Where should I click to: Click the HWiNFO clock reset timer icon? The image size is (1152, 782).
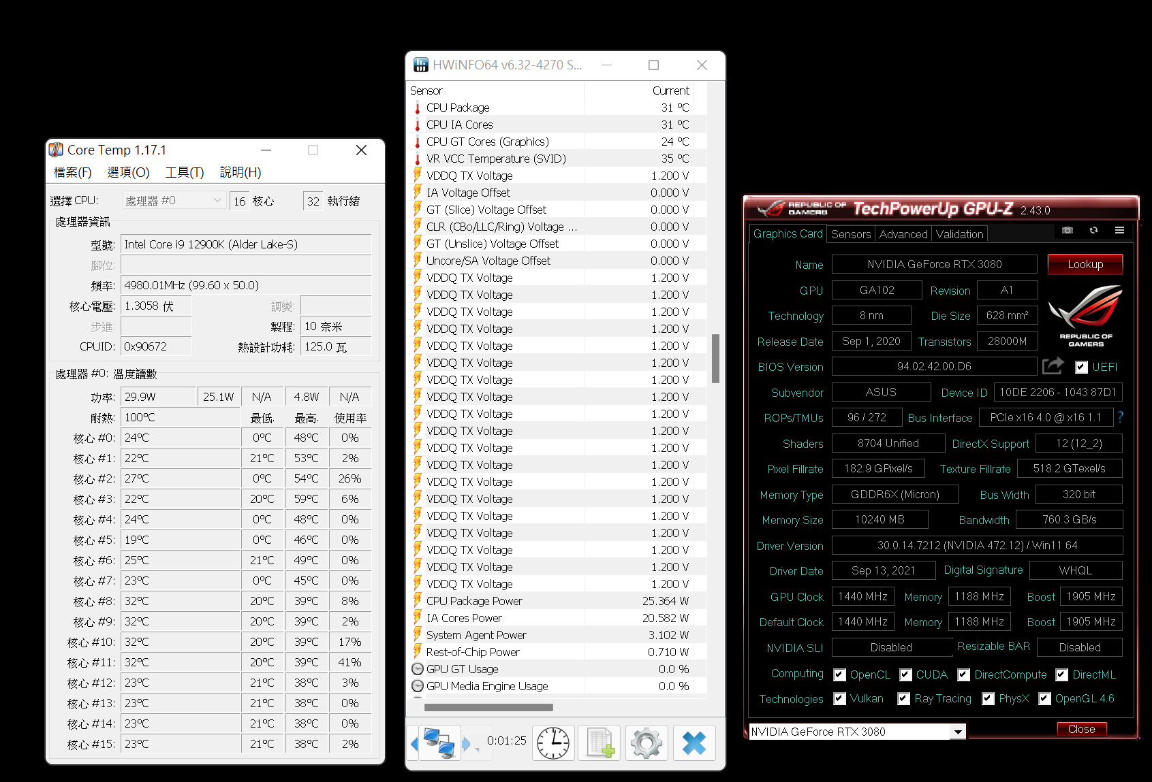553,743
